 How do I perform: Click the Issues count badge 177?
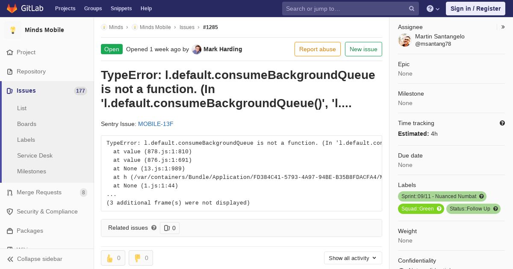[x=80, y=91]
